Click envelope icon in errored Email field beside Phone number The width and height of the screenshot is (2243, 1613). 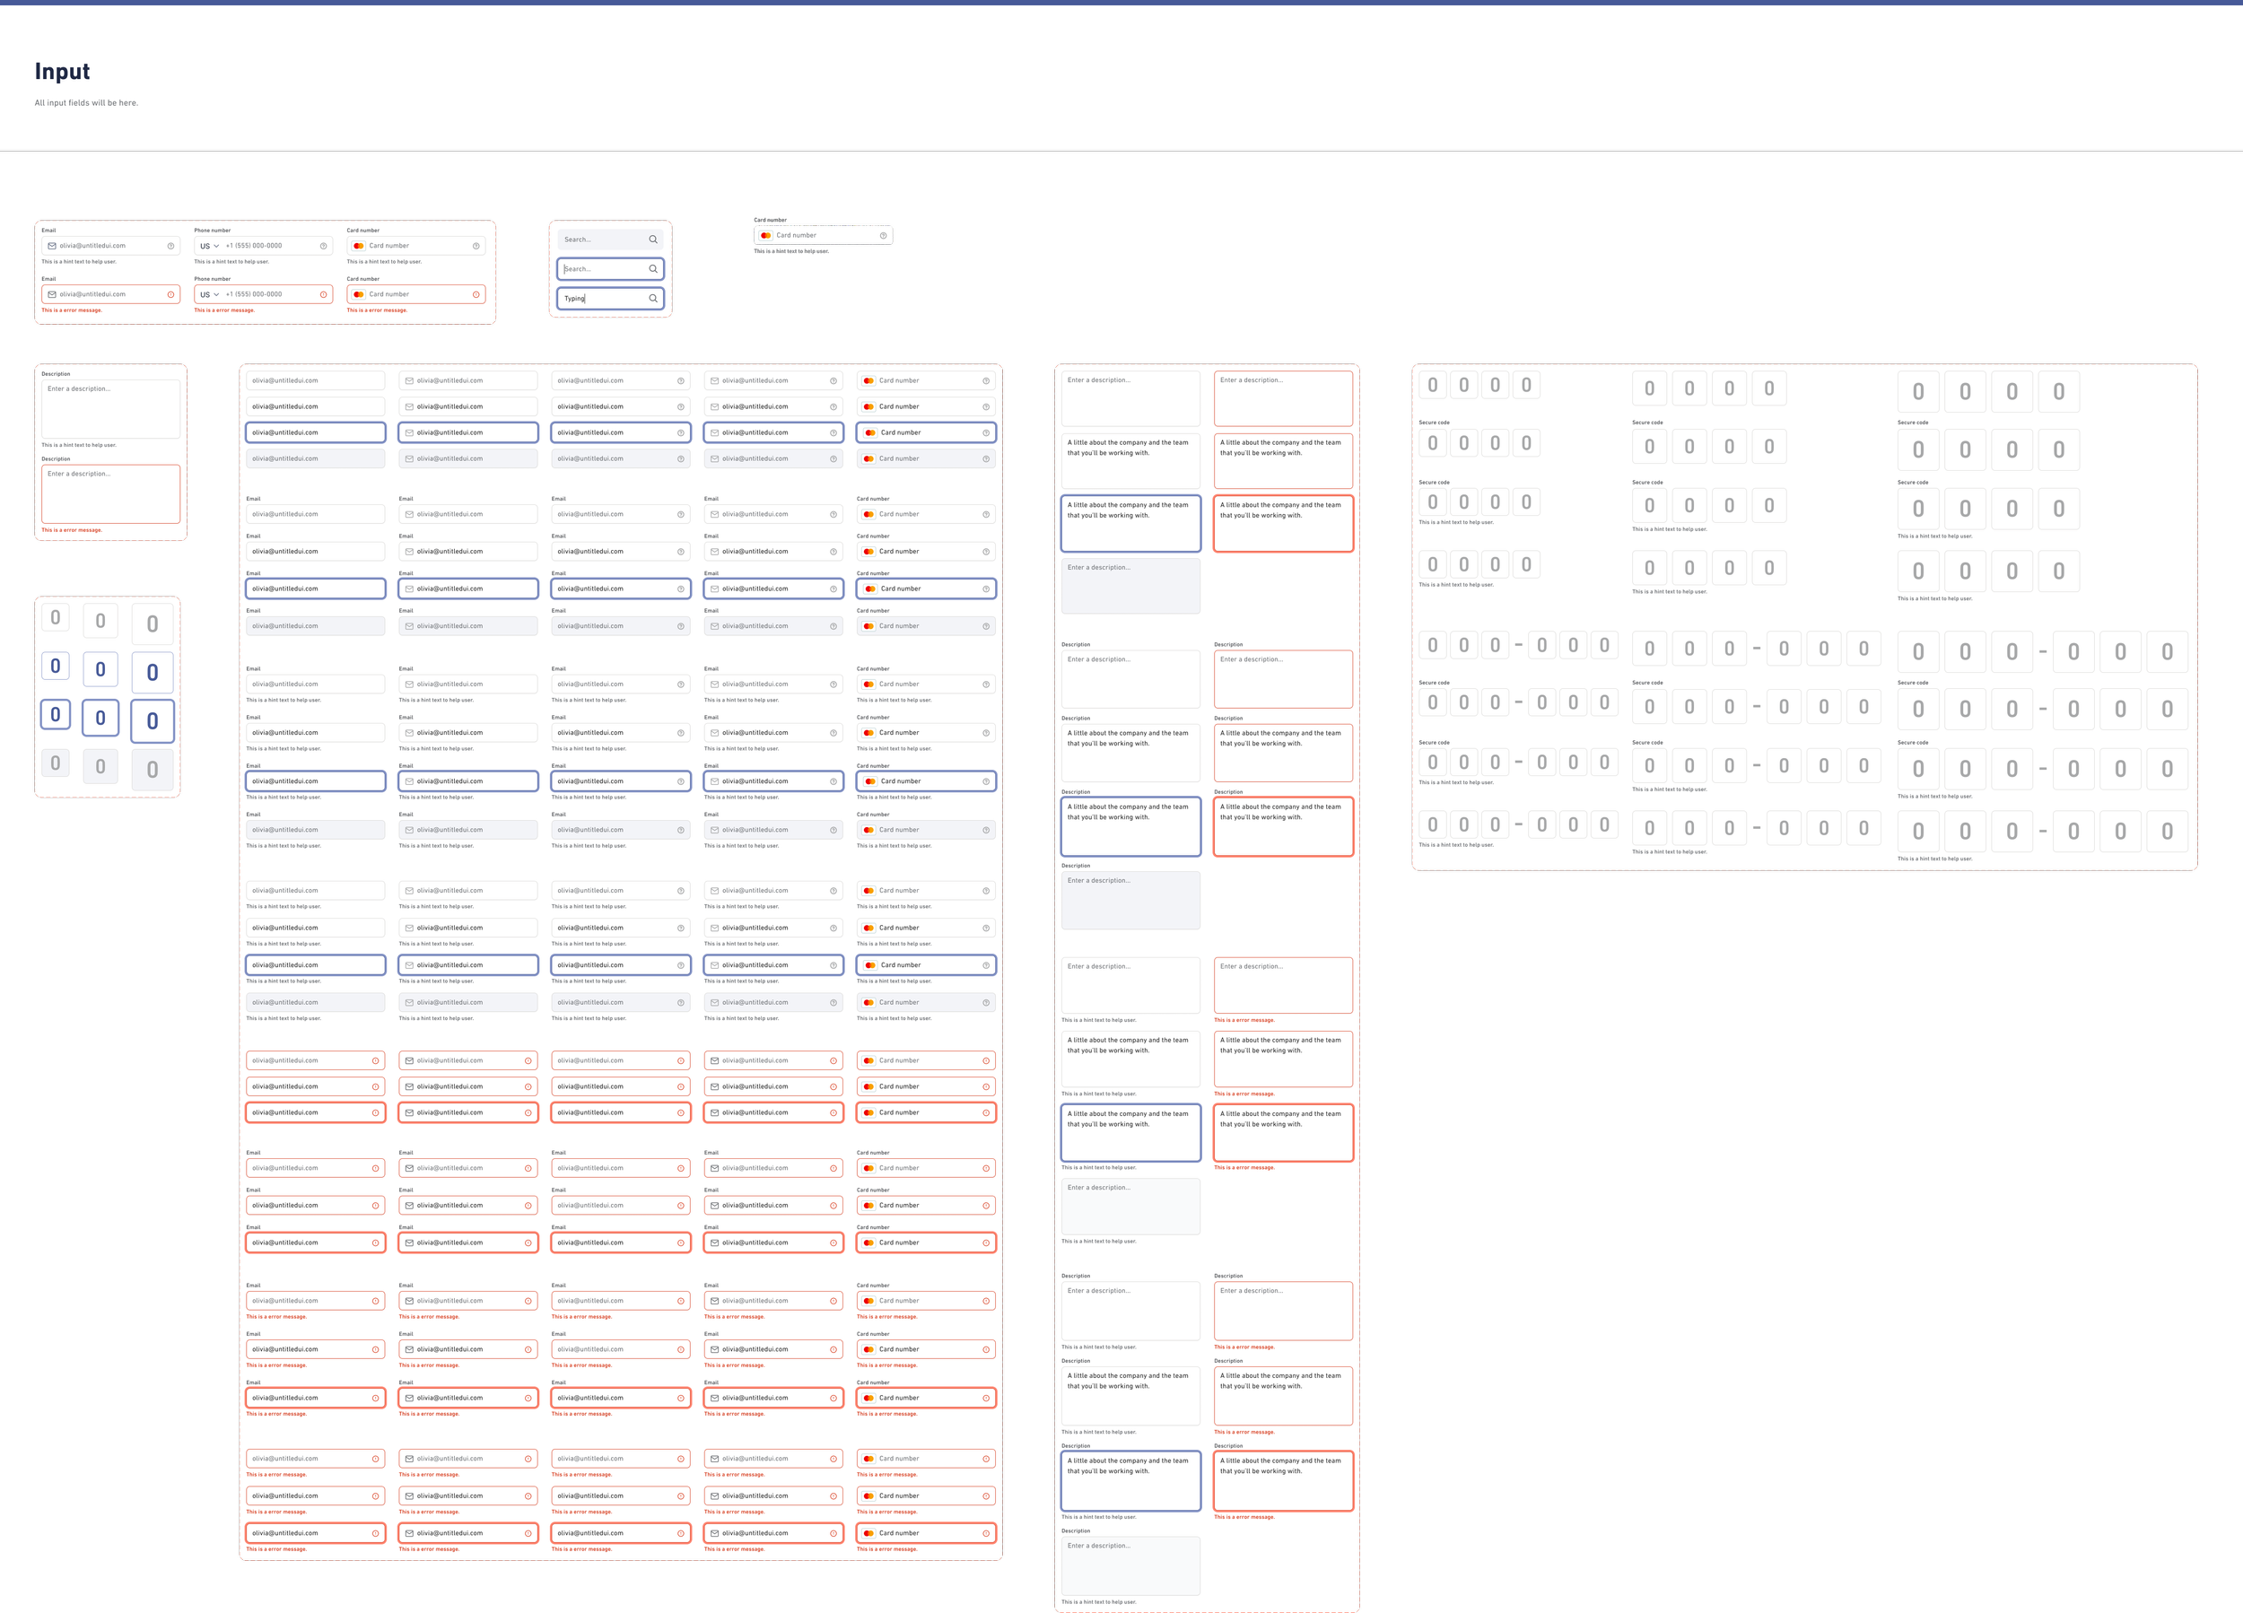(x=52, y=295)
